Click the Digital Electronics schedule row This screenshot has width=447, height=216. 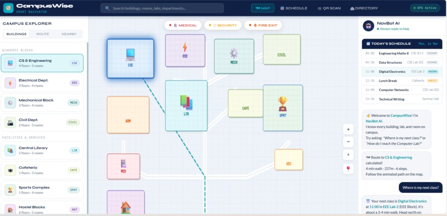pyautogui.click(x=402, y=71)
